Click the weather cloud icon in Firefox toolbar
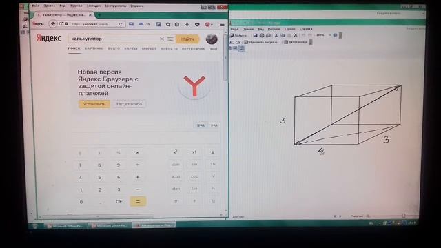The width and height of the screenshot is (441, 248). tap(141, 25)
